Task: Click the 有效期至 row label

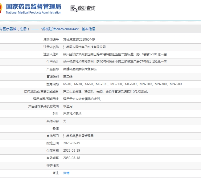Action: [52, 158]
